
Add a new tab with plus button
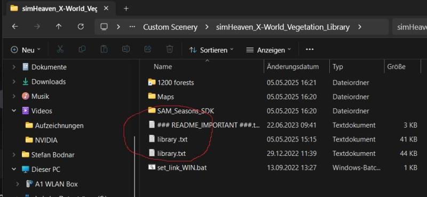point(126,9)
